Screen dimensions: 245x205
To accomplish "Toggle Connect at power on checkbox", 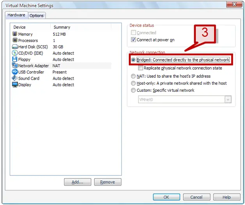I will [x=133, y=40].
